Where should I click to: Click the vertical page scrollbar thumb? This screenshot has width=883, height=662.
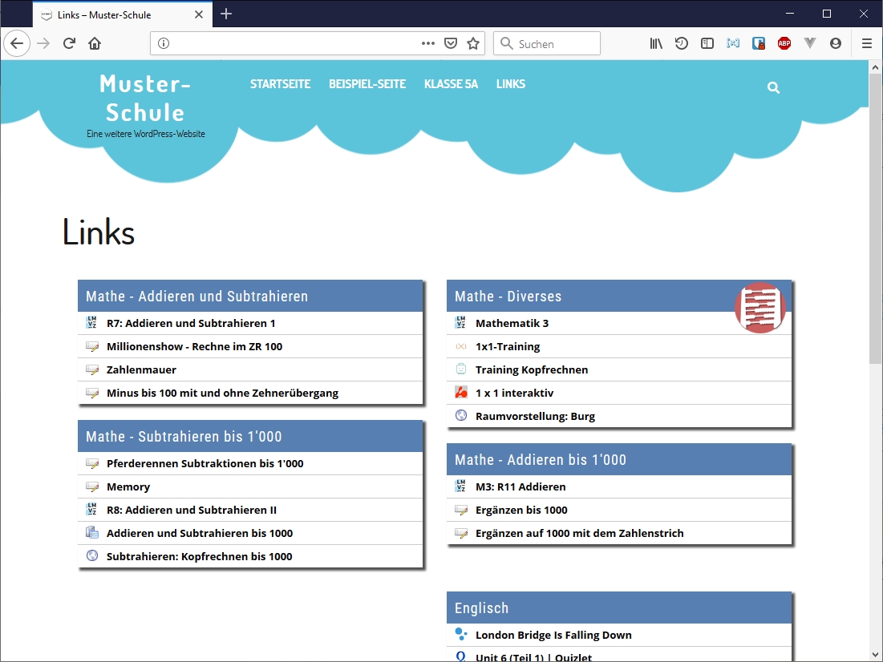point(875,218)
